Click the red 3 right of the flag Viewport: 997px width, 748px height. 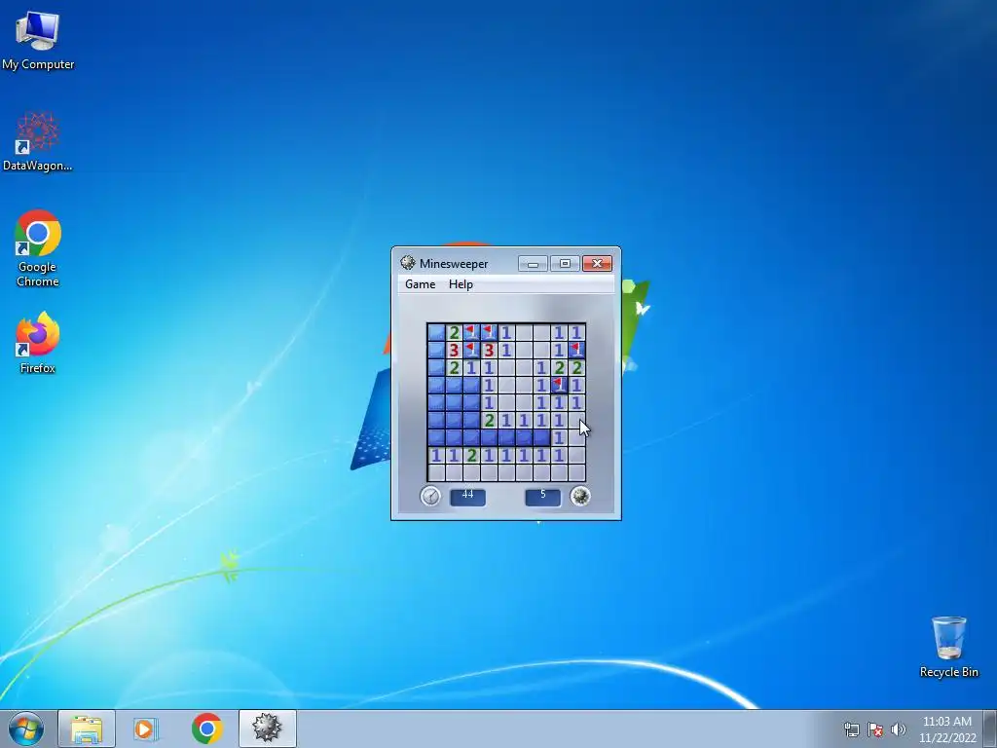(489, 350)
